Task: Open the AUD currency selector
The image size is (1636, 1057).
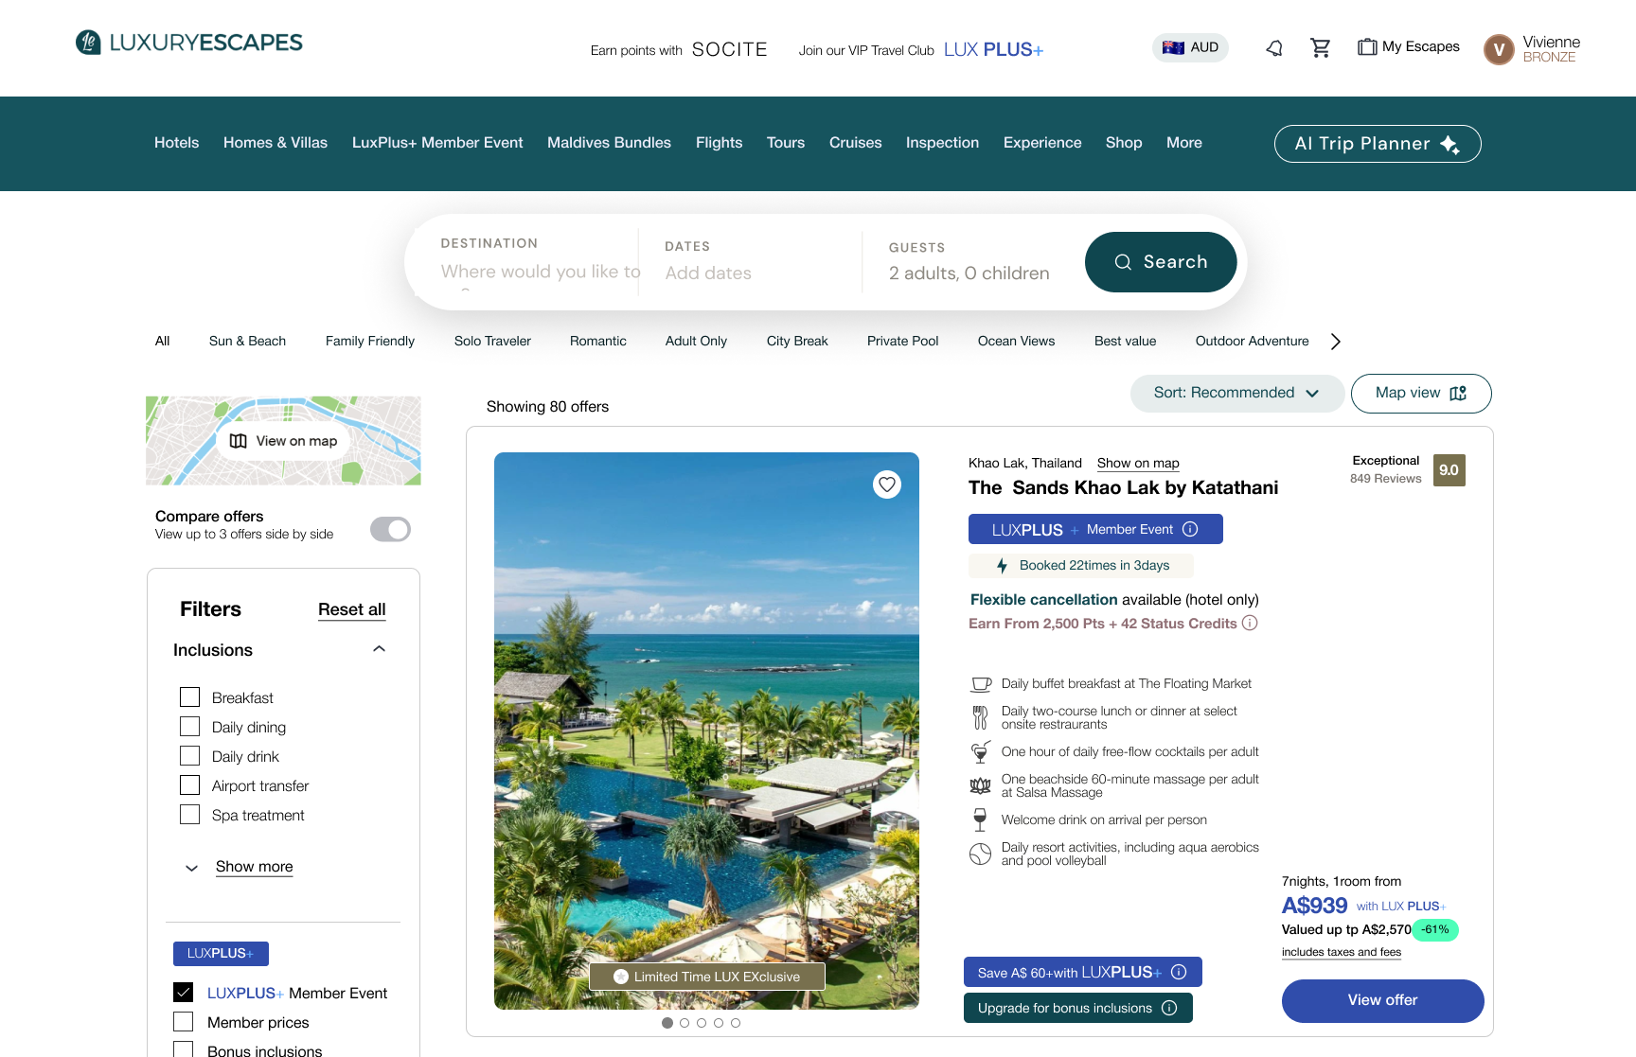Action: click(1190, 47)
